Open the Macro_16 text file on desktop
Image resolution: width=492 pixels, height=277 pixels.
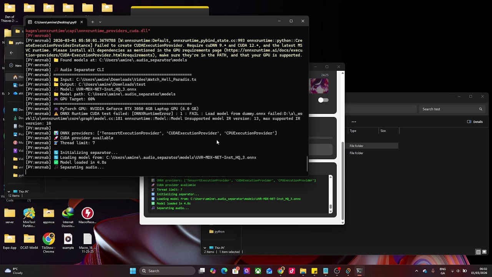coord(88,243)
